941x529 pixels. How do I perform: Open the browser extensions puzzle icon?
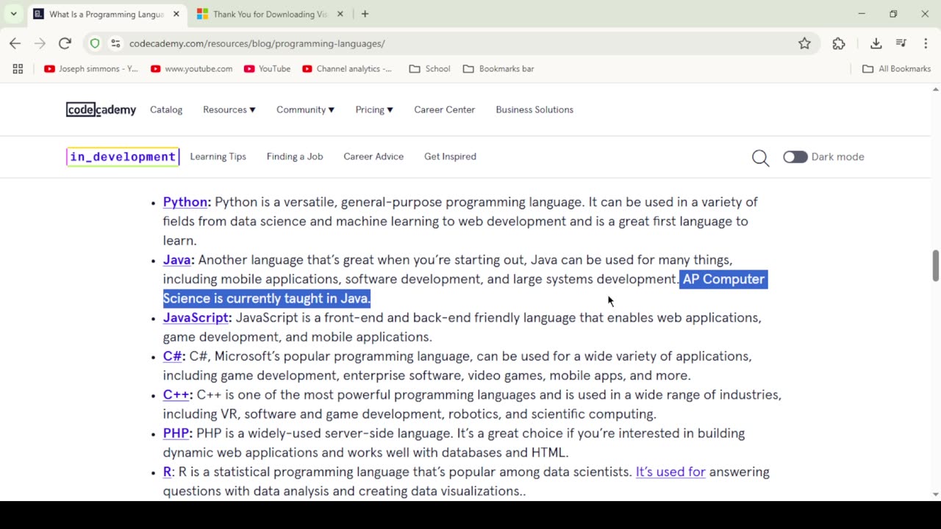click(839, 43)
